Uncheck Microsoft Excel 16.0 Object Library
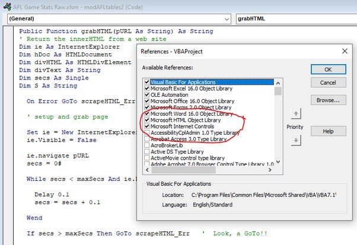The image size is (357, 245). tap(147, 88)
